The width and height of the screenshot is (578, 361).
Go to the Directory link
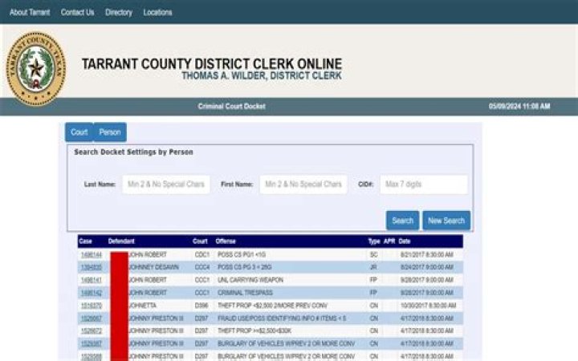pos(119,12)
